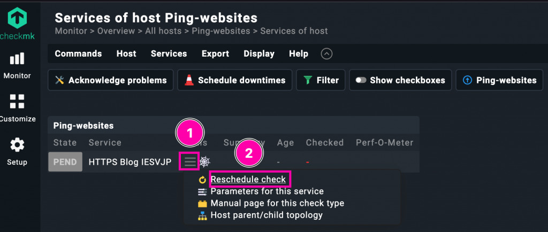Click the Schedule downtimes button
Image resolution: width=548 pixels, height=232 pixels.
[234, 80]
